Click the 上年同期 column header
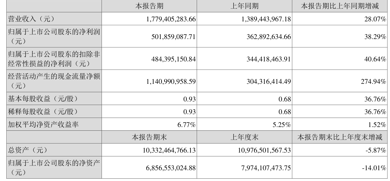This screenshot has width=390, height=181. pyautogui.click(x=244, y=7)
